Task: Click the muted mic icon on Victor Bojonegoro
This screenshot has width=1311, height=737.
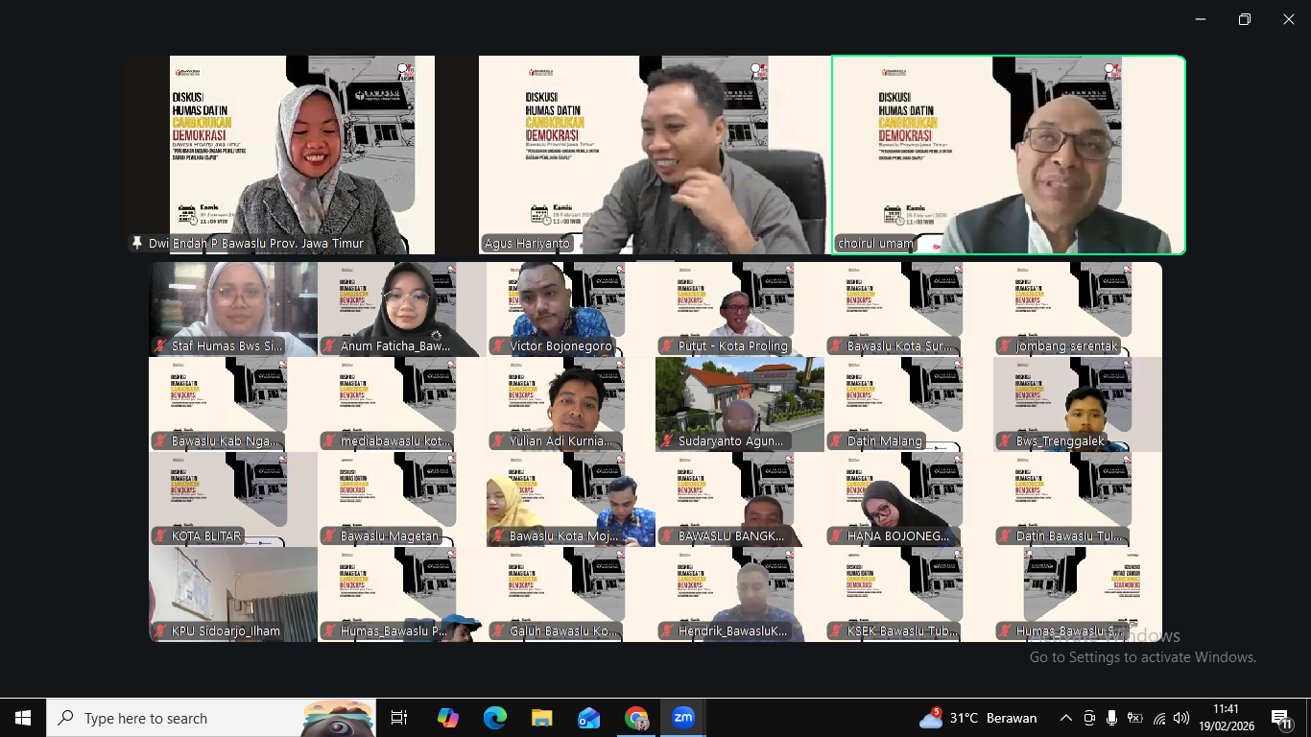Action: pyautogui.click(x=498, y=346)
